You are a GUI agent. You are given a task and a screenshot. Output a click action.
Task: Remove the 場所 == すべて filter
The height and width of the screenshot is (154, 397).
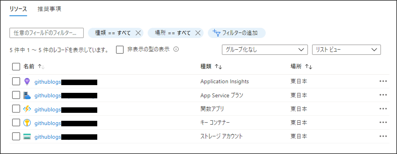(x=198, y=33)
